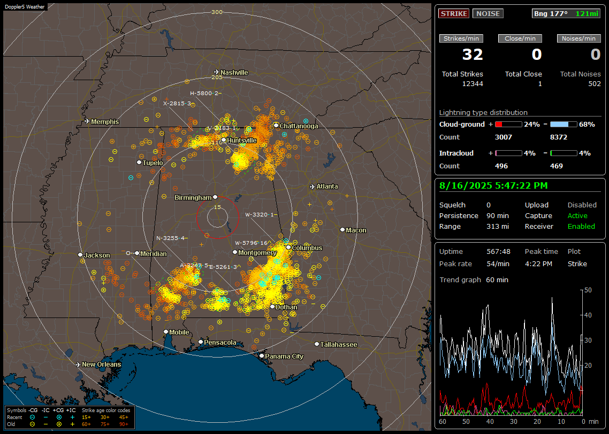Click the Uptime 567:48 value
The height and width of the screenshot is (434, 609).
pos(498,252)
